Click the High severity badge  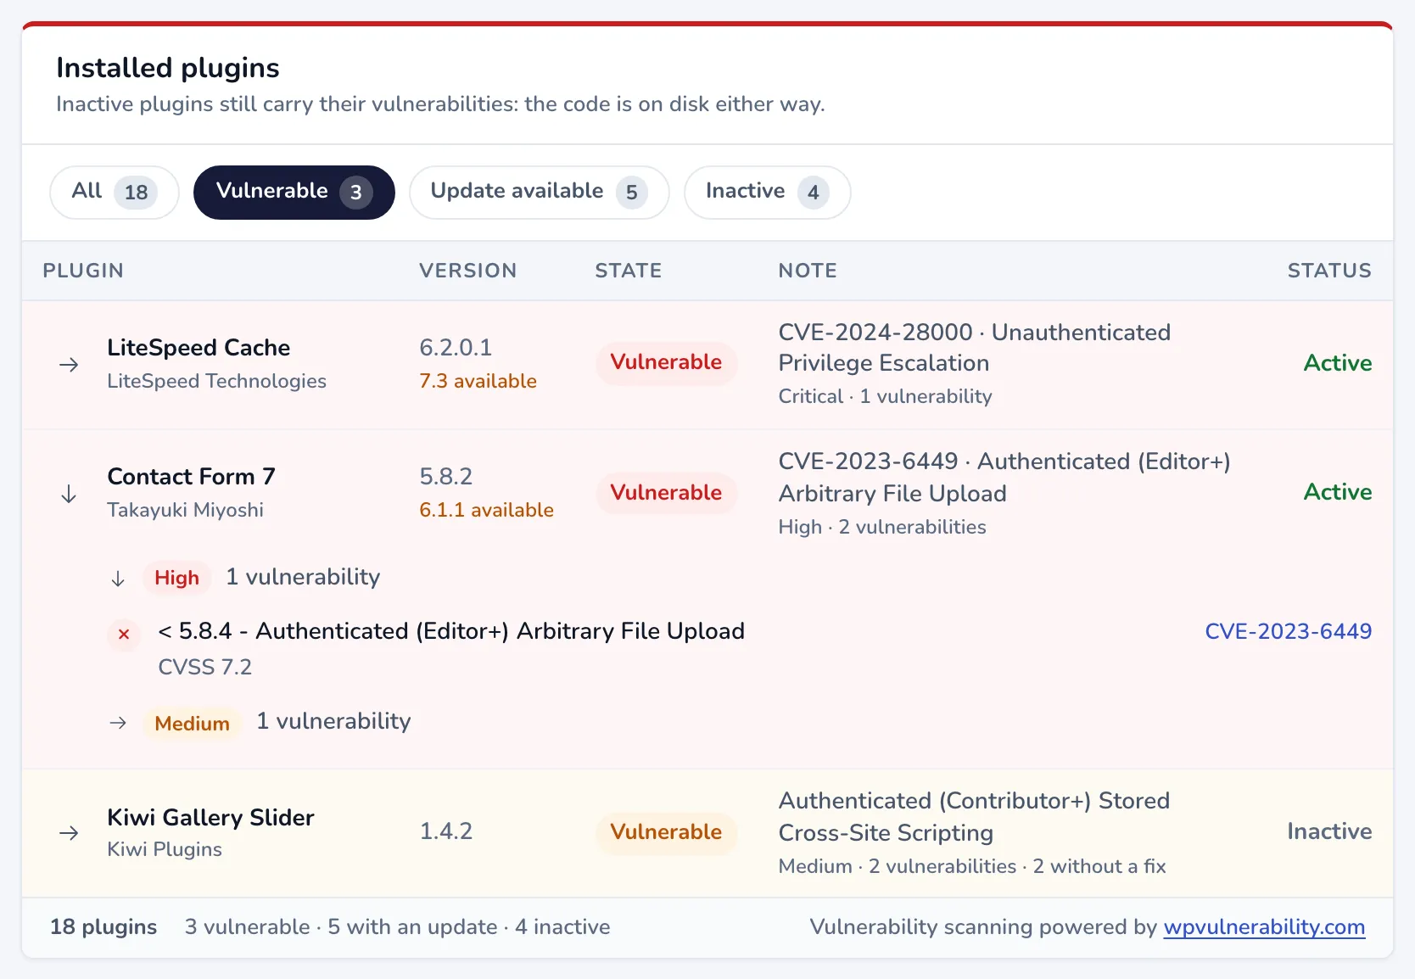point(176,578)
